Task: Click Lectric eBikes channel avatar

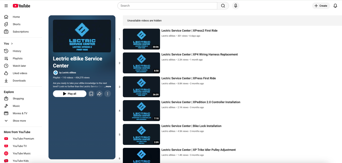Action: [x=55, y=73]
